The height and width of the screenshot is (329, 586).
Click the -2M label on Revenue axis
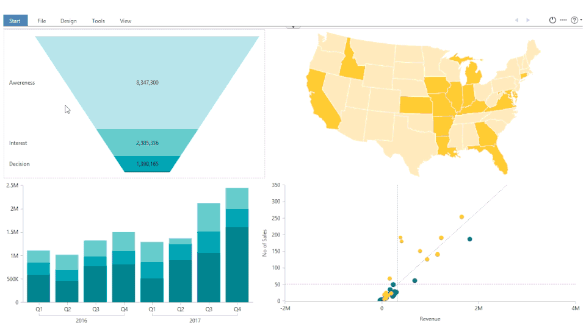click(285, 308)
